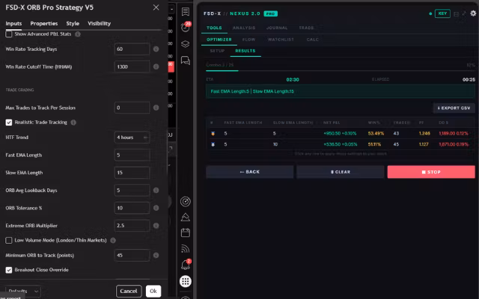This screenshot has height=299, width=479.
Task: Open the Visibility tab
Action: pos(99,23)
